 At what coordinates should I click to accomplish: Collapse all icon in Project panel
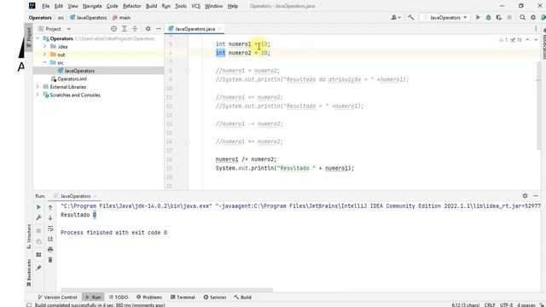coord(135,29)
